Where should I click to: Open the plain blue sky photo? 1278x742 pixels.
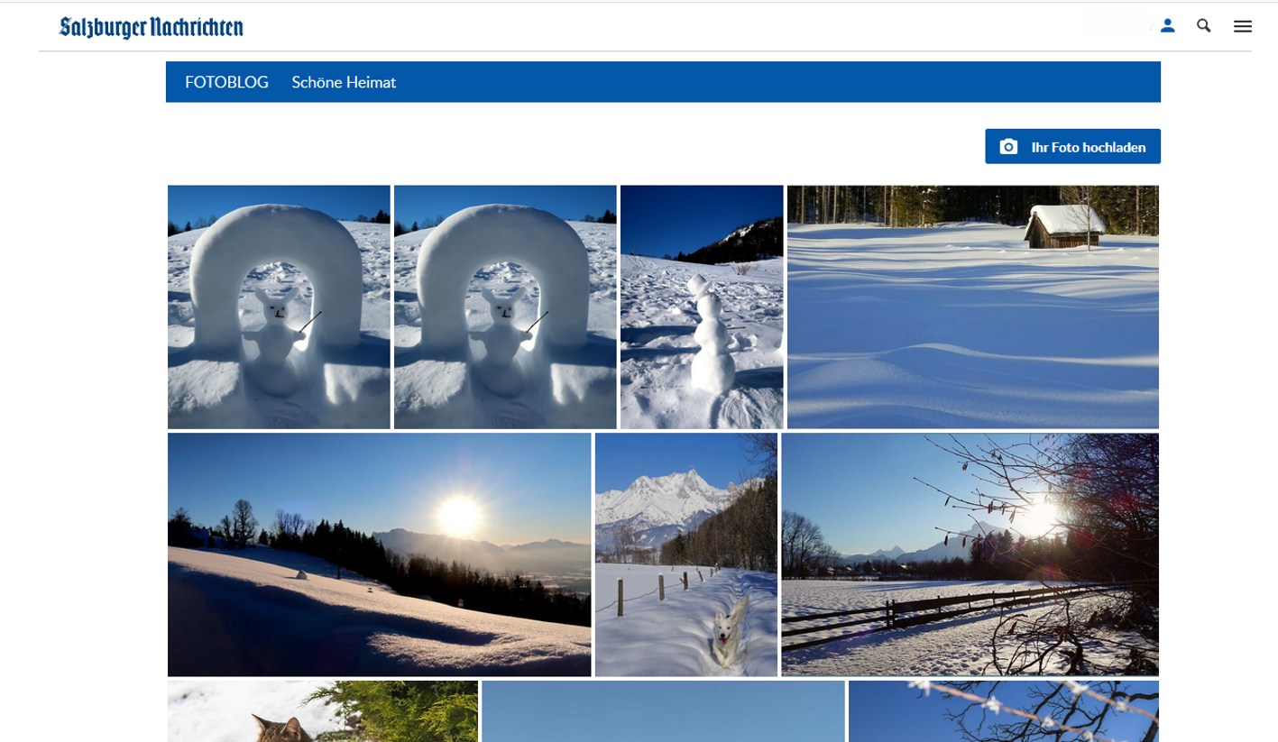coord(663,712)
